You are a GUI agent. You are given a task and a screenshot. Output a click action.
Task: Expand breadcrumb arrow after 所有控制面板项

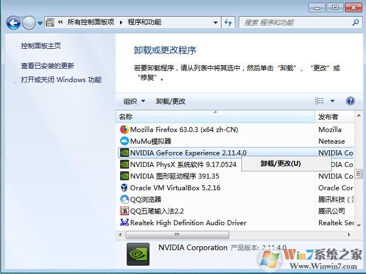click(x=121, y=22)
